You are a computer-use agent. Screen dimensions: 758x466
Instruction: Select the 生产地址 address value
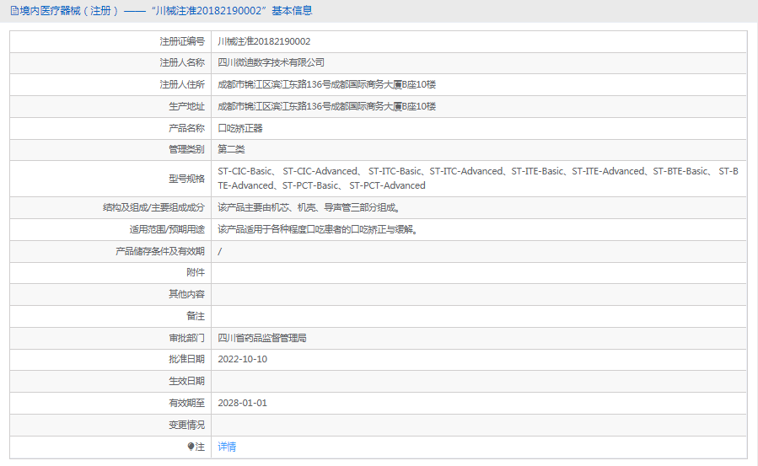327,106
